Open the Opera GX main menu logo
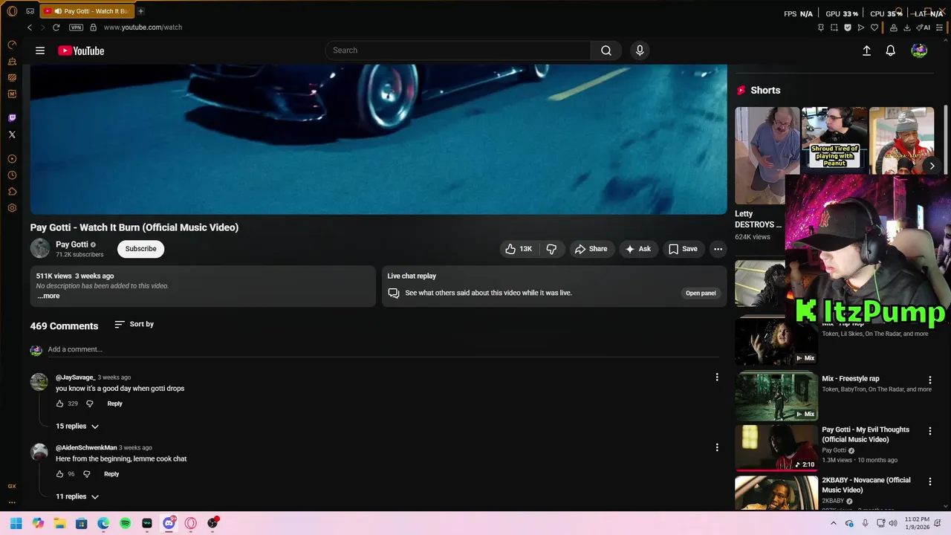951x535 pixels. click(12, 11)
